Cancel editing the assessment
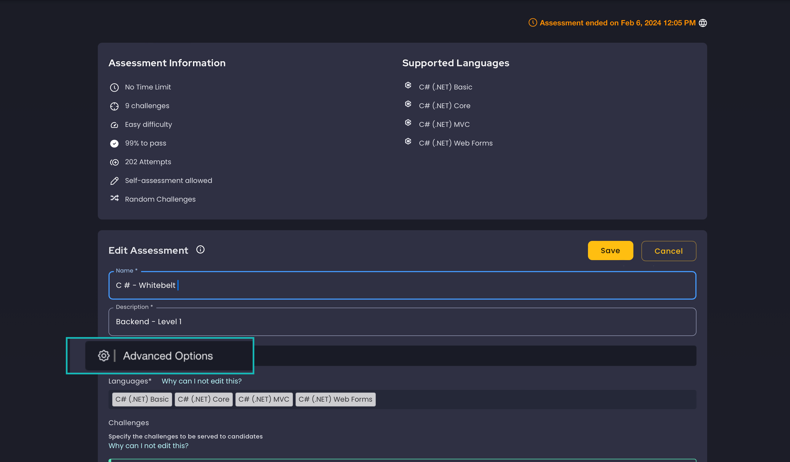The image size is (790, 462). click(668, 251)
